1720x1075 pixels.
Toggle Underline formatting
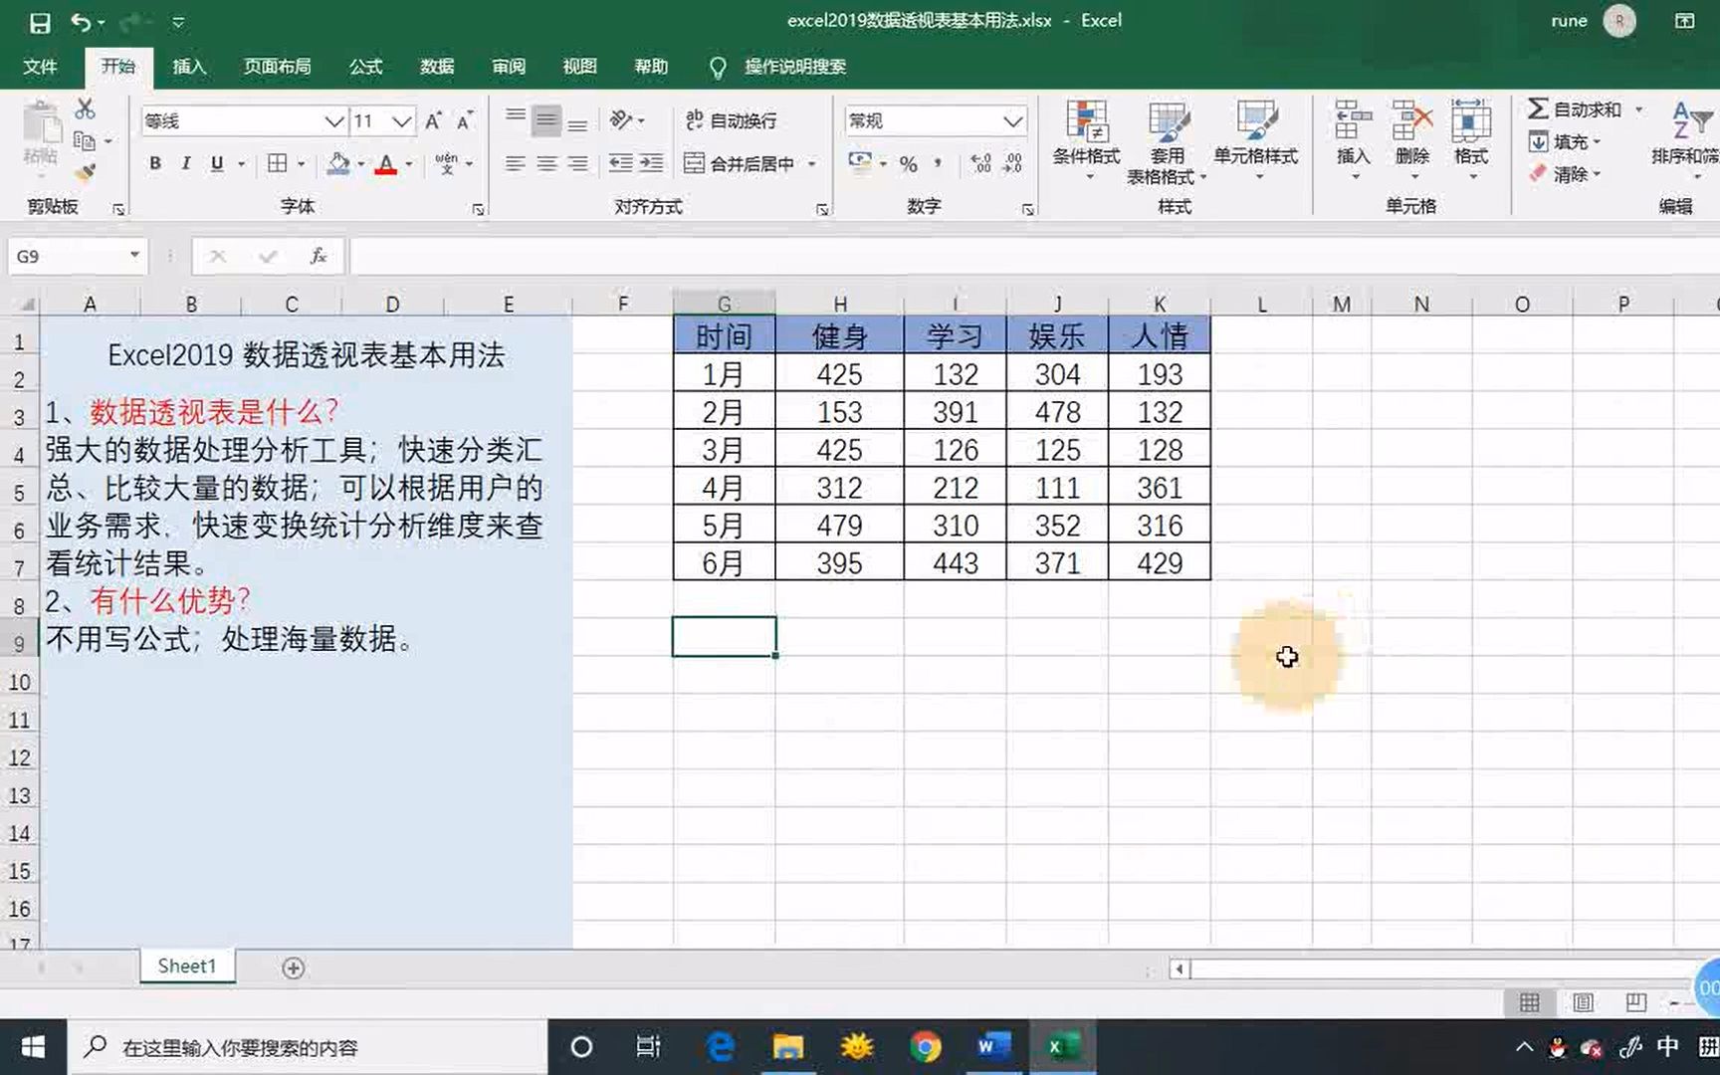click(217, 163)
